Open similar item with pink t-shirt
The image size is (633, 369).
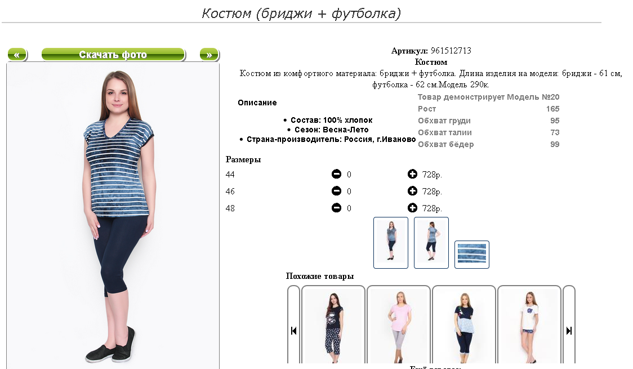pyautogui.click(x=399, y=325)
